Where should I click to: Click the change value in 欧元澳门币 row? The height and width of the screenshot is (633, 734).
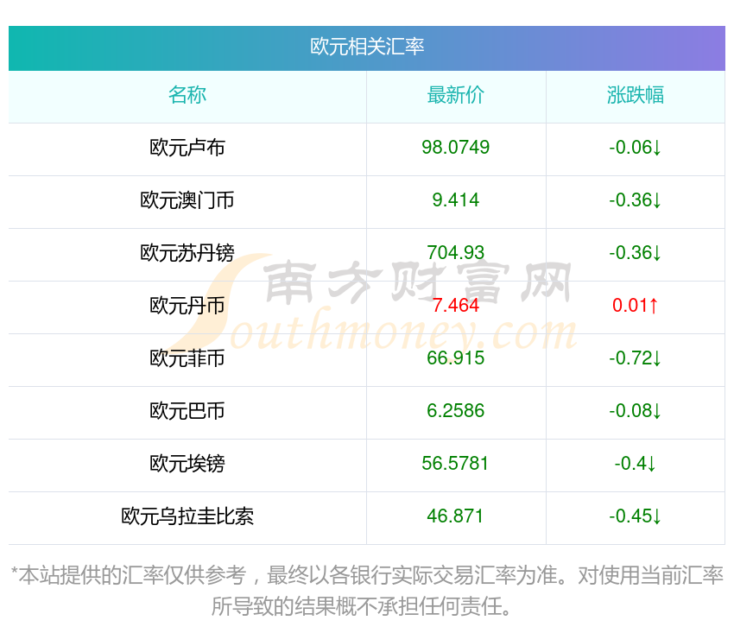tap(635, 200)
